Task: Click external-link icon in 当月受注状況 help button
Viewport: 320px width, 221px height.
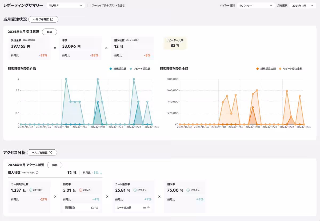Action: click(x=52, y=19)
